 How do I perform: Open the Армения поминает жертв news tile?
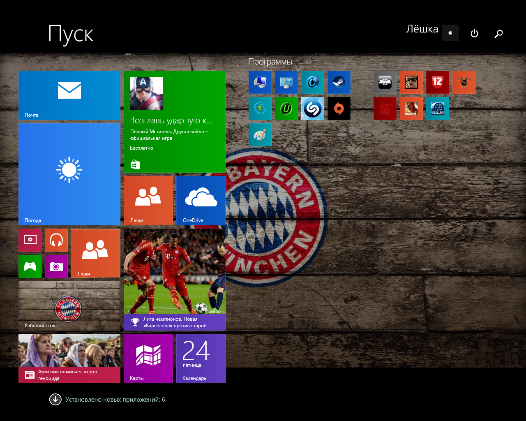(69, 359)
